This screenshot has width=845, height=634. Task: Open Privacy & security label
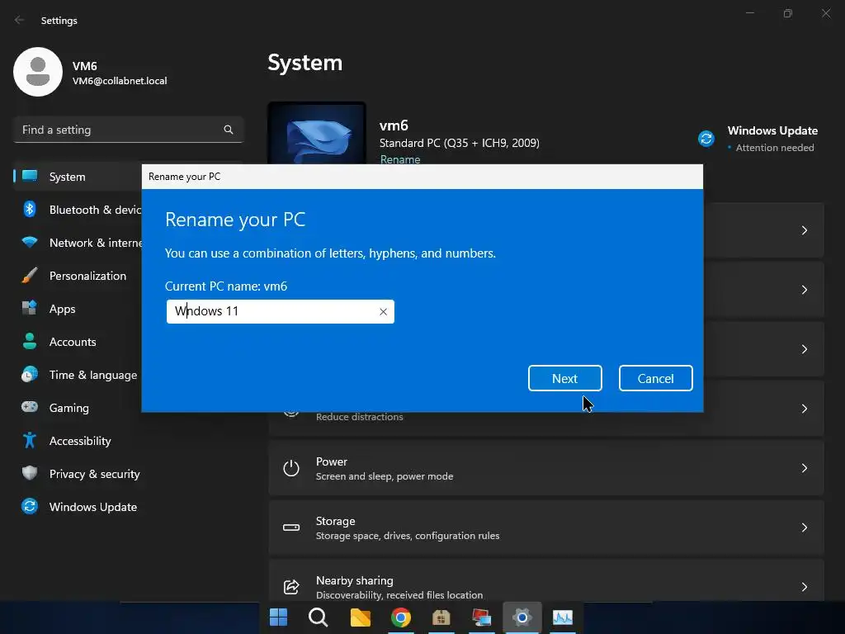click(94, 474)
